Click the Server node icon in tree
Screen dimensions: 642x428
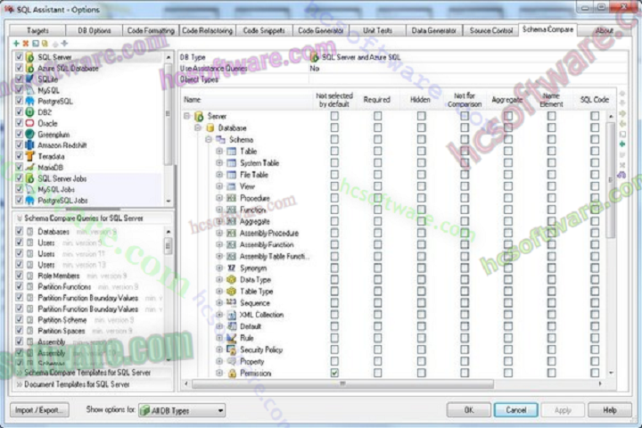(200, 116)
